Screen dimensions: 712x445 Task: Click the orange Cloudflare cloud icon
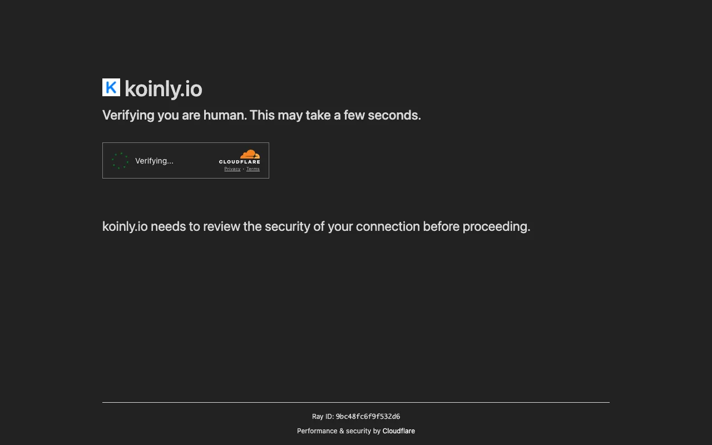point(250,154)
